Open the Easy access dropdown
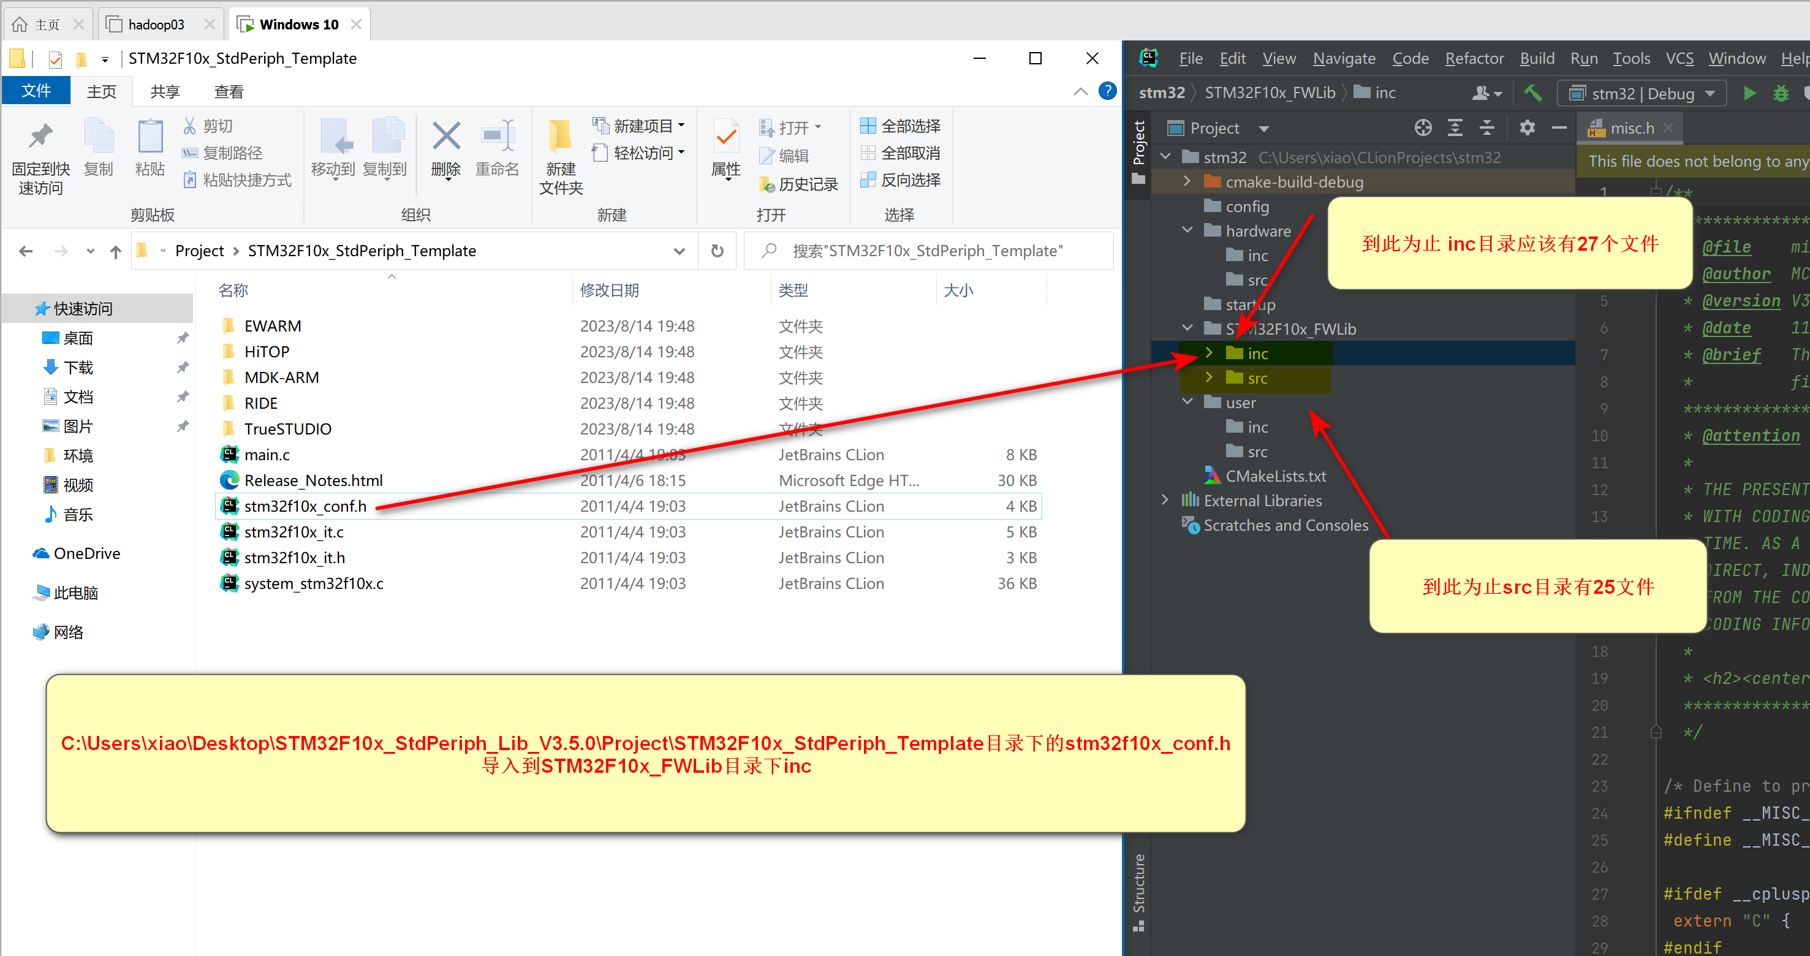 point(638,153)
